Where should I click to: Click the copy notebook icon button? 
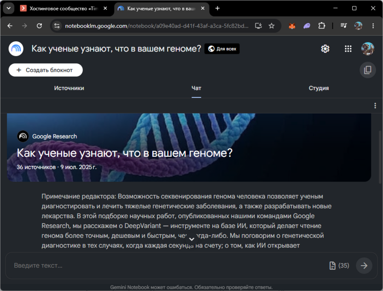(x=368, y=70)
